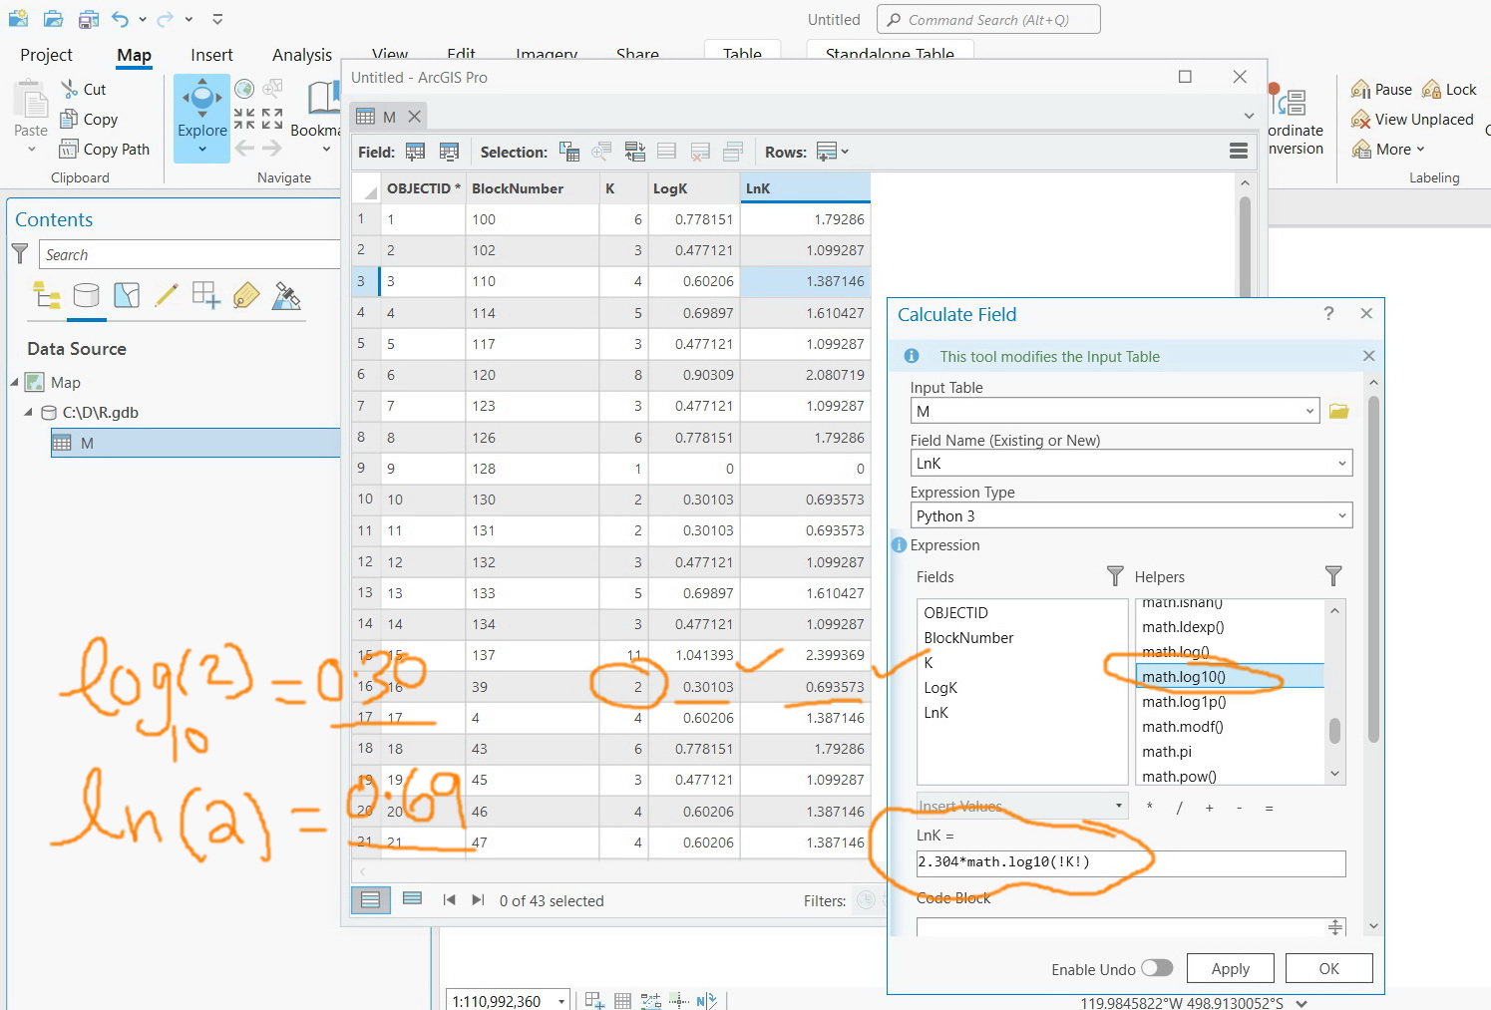This screenshot has height=1010, width=1491.
Task: Toggle Lock in the Labeling group
Action: click(1448, 89)
